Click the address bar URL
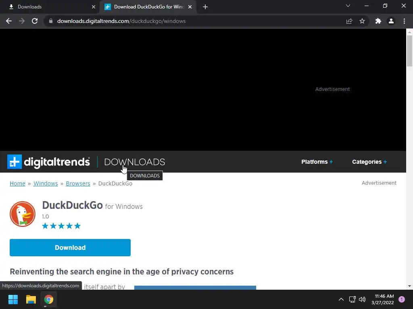413x309 pixels. pyautogui.click(x=121, y=21)
